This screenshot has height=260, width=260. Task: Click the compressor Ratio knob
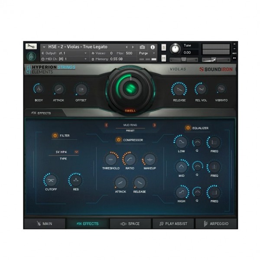pyautogui.click(x=130, y=159)
